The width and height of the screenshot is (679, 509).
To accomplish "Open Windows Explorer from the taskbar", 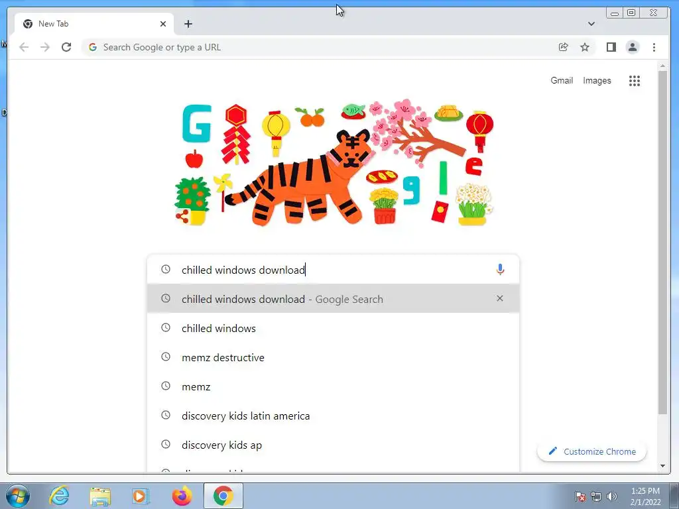I will pyautogui.click(x=100, y=496).
